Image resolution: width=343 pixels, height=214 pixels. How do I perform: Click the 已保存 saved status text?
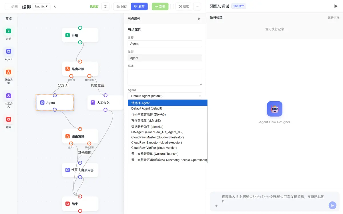coord(94,7)
